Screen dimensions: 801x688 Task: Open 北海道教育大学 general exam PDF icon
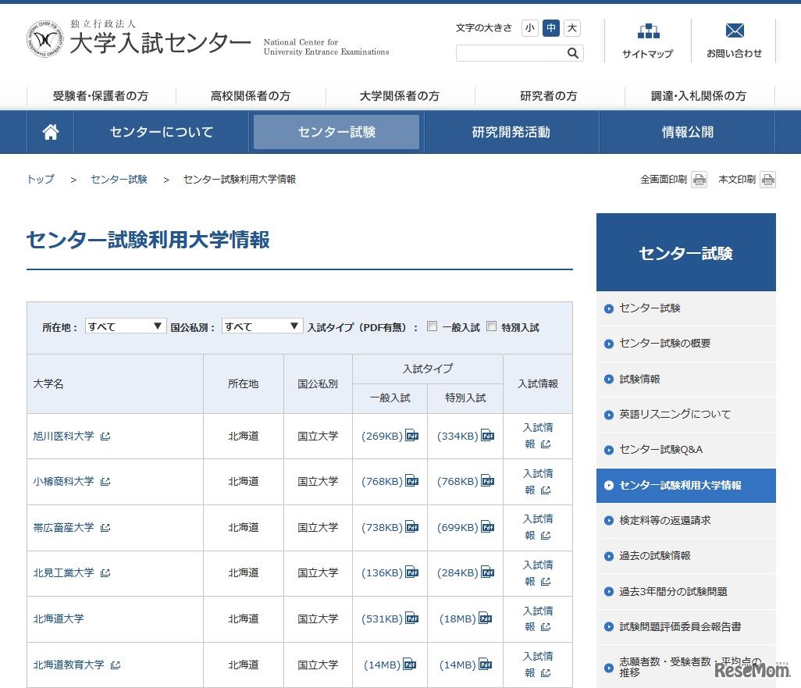pyautogui.click(x=410, y=665)
